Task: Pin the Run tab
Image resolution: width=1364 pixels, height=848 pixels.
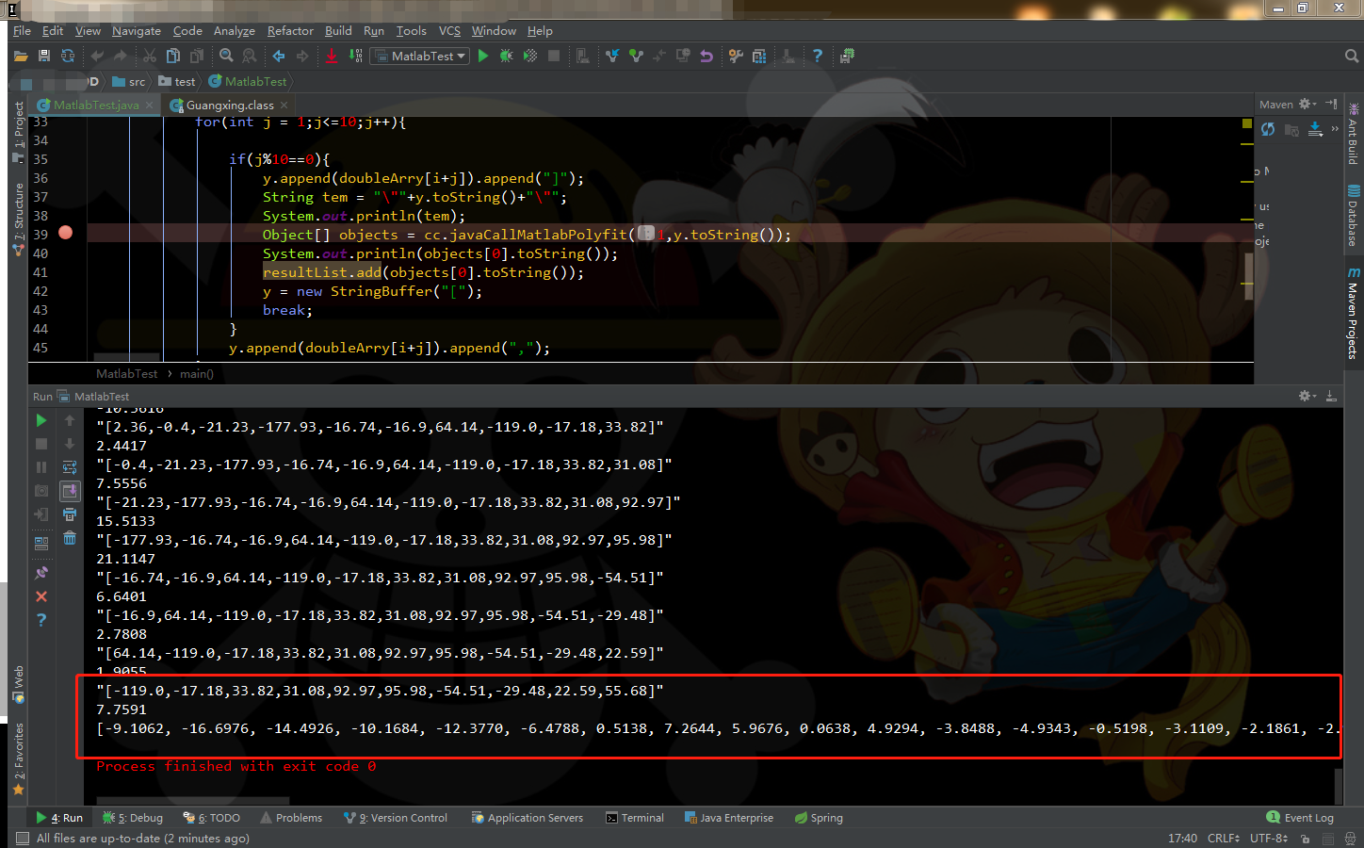Action: tap(41, 573)
